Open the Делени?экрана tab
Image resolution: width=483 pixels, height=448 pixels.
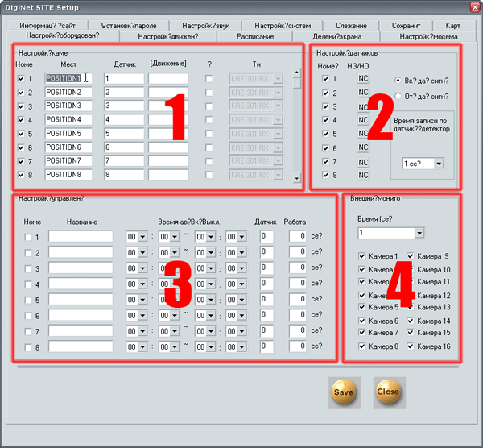click(336, 37)
